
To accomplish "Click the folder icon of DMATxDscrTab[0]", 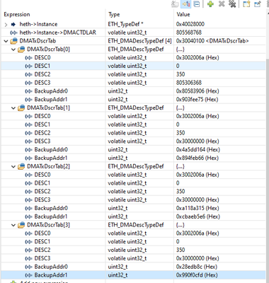I will click(21, 49).
